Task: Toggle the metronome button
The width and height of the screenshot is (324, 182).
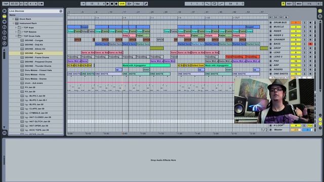Action: tap(40, 4)
